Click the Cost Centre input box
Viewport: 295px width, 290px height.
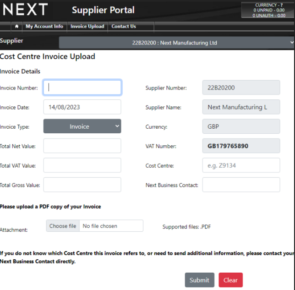click(x=241, y=165)
